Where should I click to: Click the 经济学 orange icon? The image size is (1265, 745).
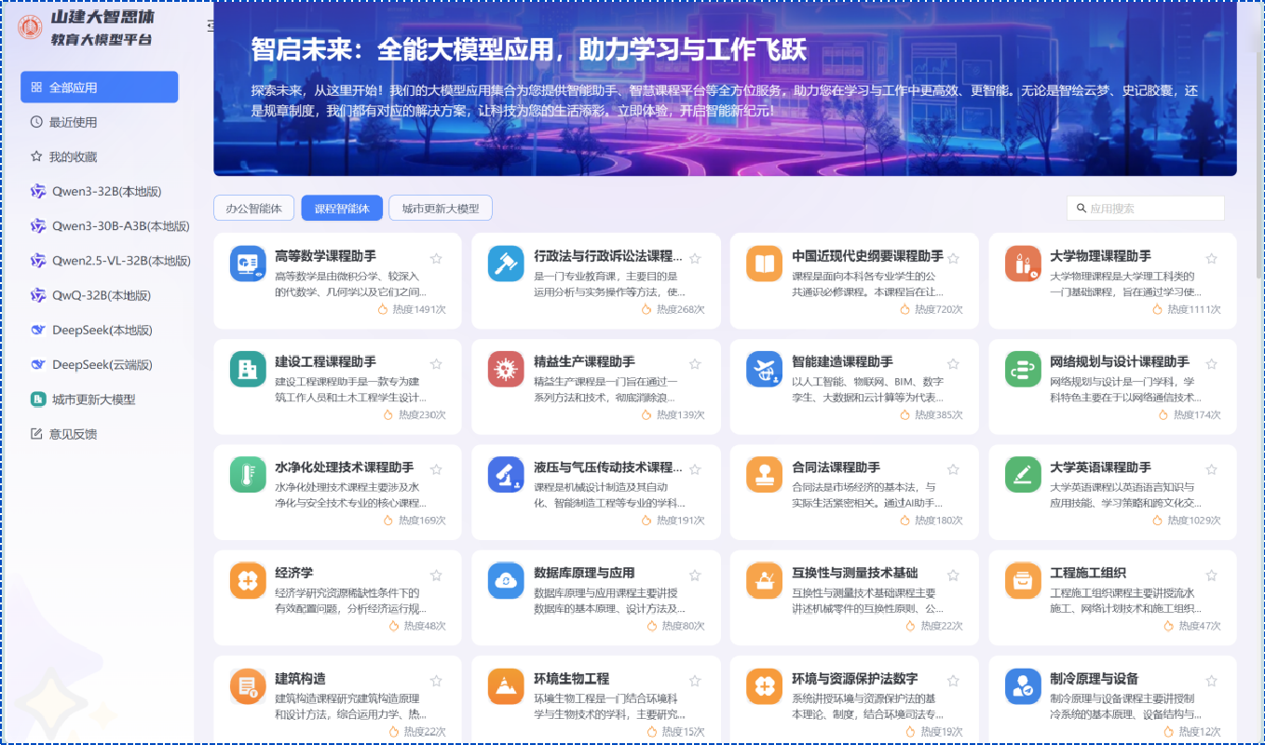248,581
